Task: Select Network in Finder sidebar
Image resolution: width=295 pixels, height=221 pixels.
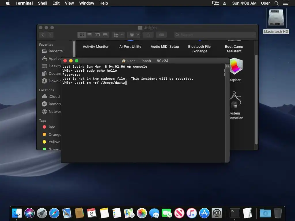Action: tap(51, 111)
